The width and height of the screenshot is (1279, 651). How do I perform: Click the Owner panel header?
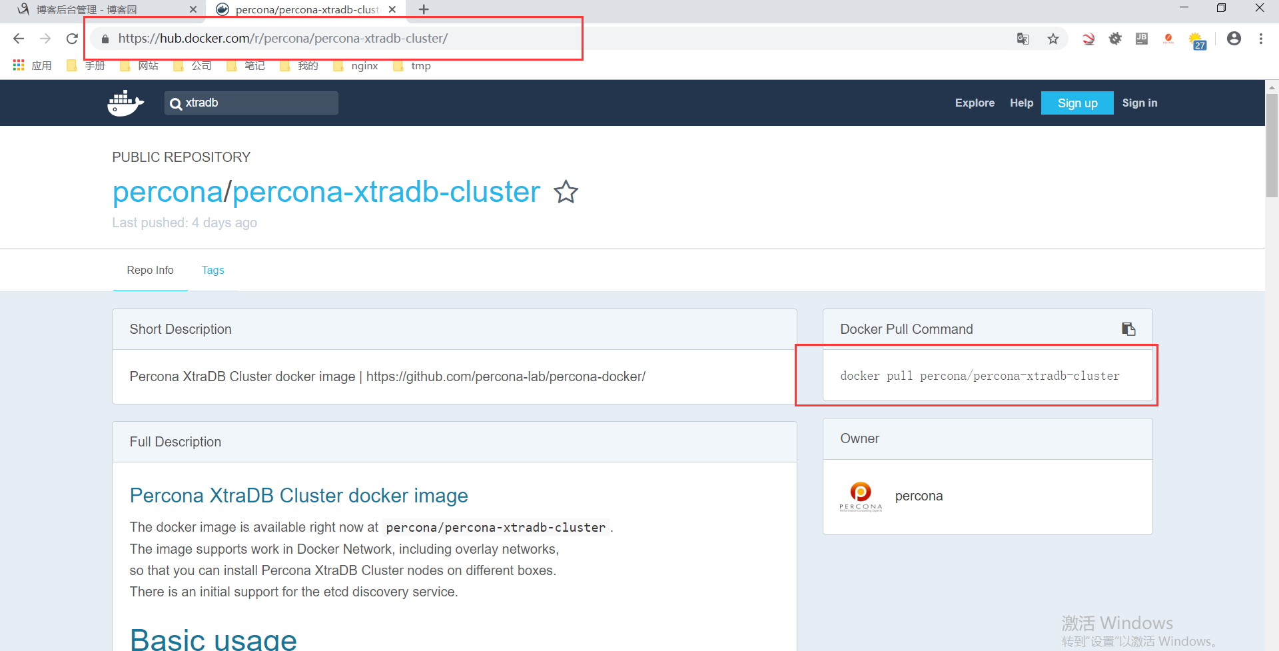click(987, 438)
